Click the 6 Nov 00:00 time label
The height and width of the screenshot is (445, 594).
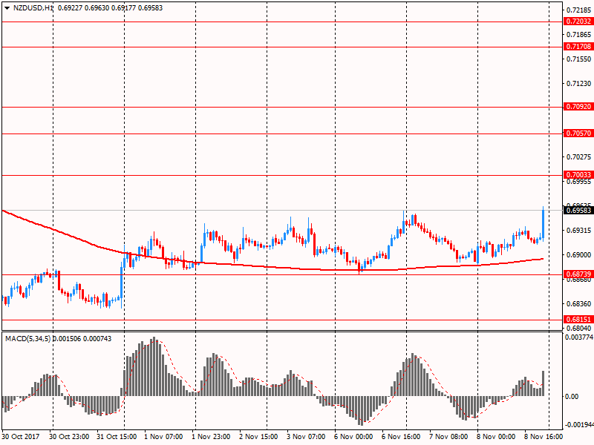(x=353, y=437)
